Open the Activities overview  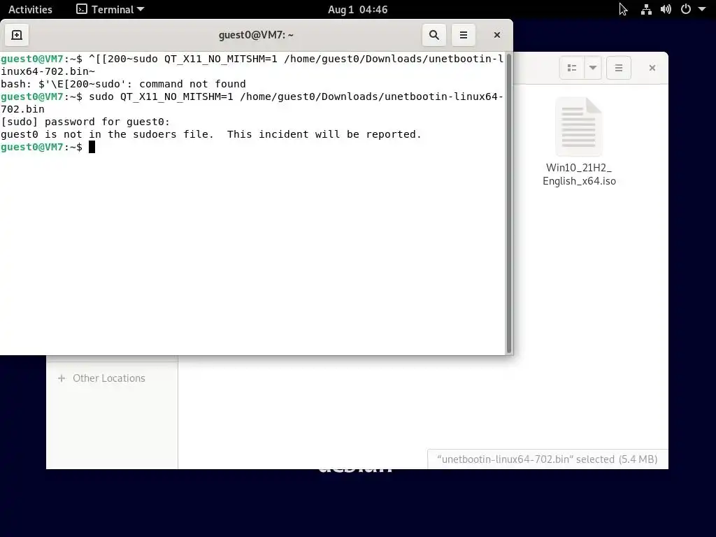pos(30,10)
